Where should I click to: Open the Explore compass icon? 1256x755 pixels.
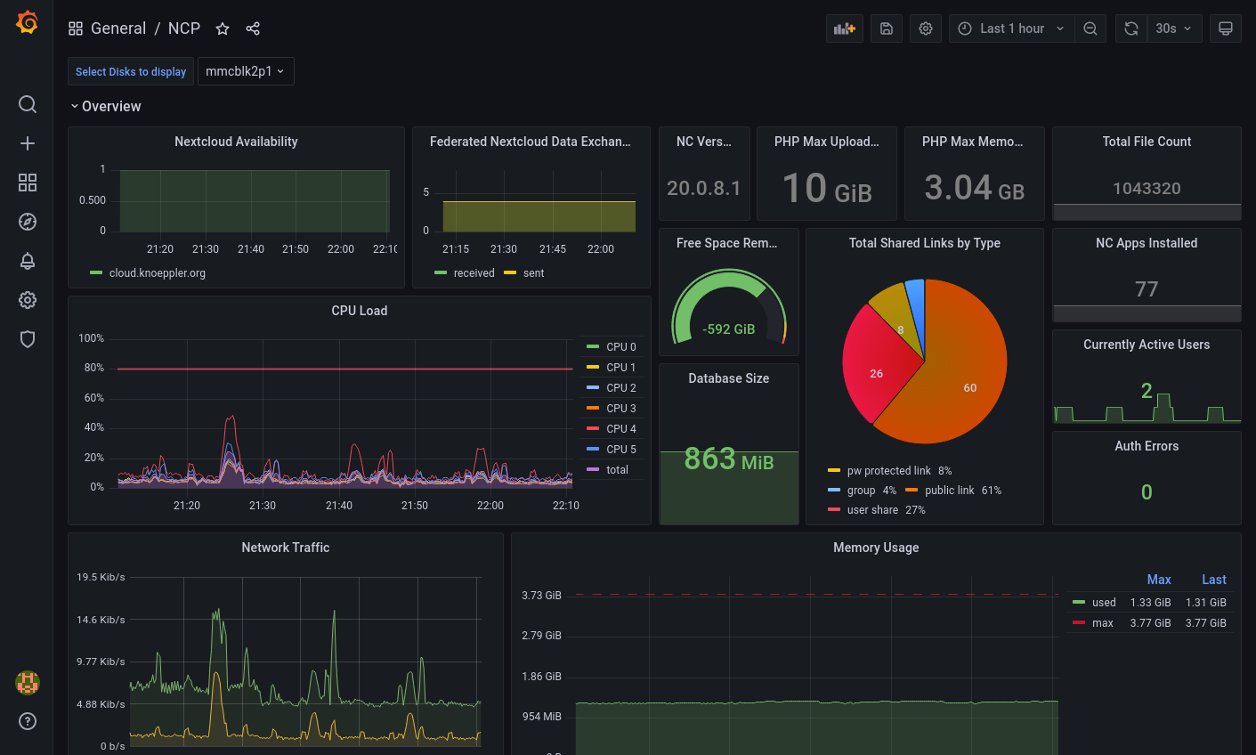pos(28,222)
